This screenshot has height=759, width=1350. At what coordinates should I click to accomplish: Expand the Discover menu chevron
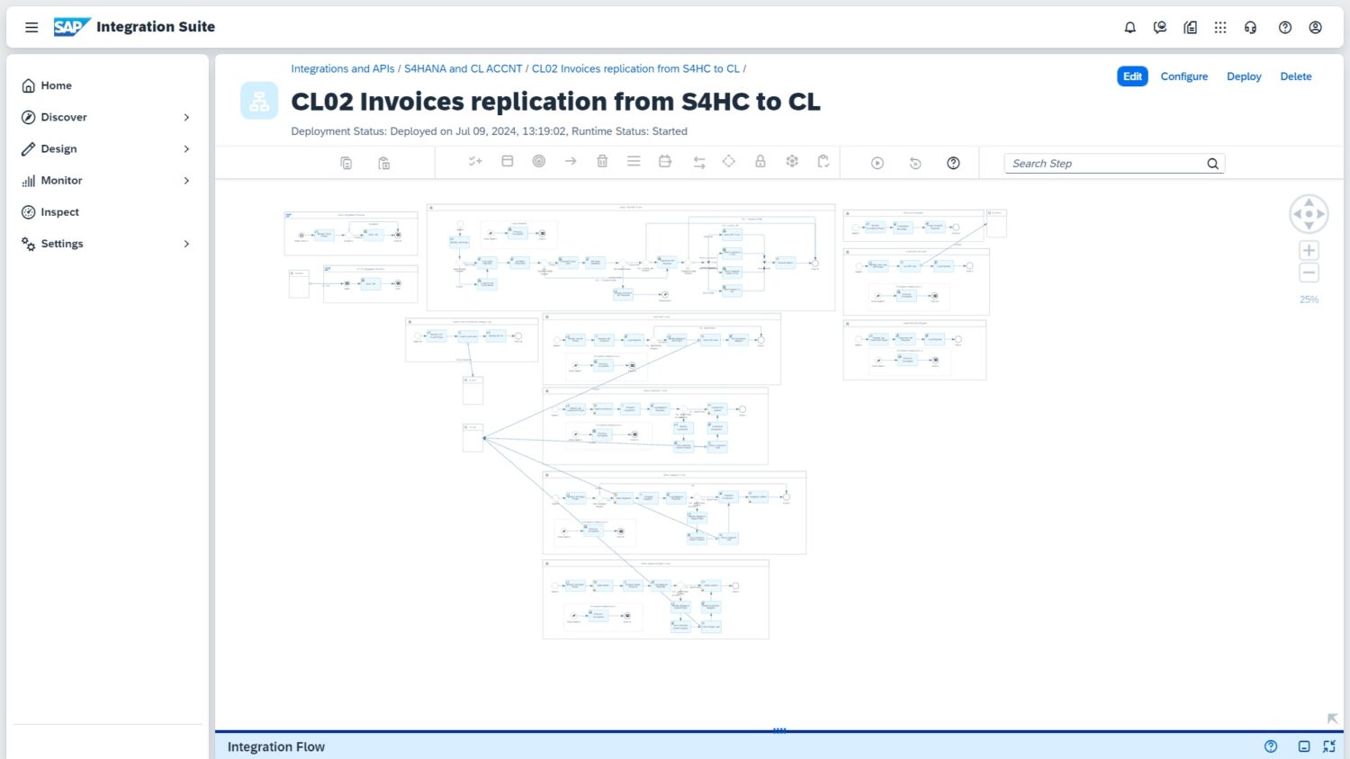click(186, 118)
